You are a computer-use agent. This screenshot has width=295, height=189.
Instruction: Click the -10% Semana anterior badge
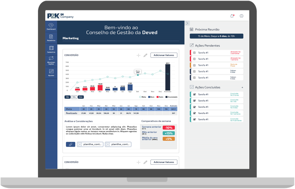(x=169, y=128)
